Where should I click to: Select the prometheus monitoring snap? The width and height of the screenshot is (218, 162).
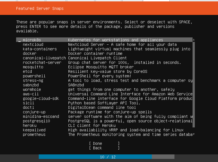pyautogui.click(x=104, y=134)
